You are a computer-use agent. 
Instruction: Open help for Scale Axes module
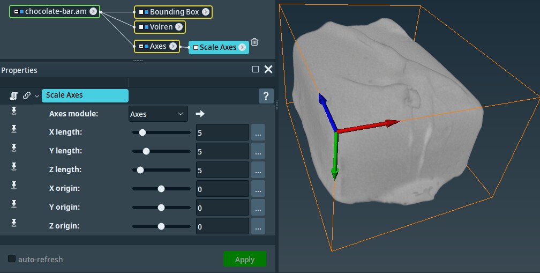click(x=266, y=96)
